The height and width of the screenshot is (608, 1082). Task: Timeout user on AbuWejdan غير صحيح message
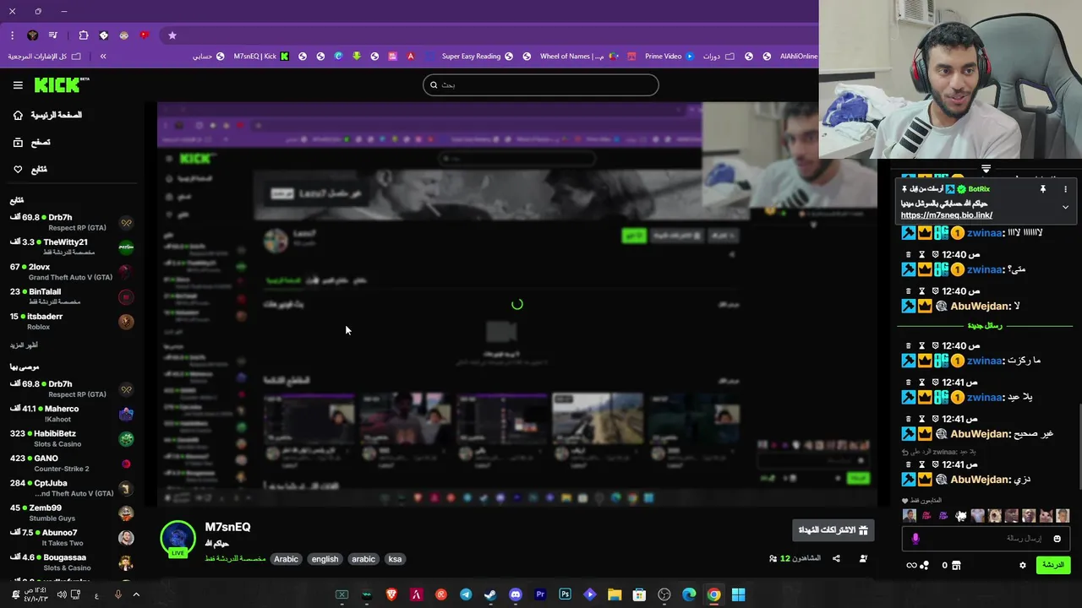[922, 419]
